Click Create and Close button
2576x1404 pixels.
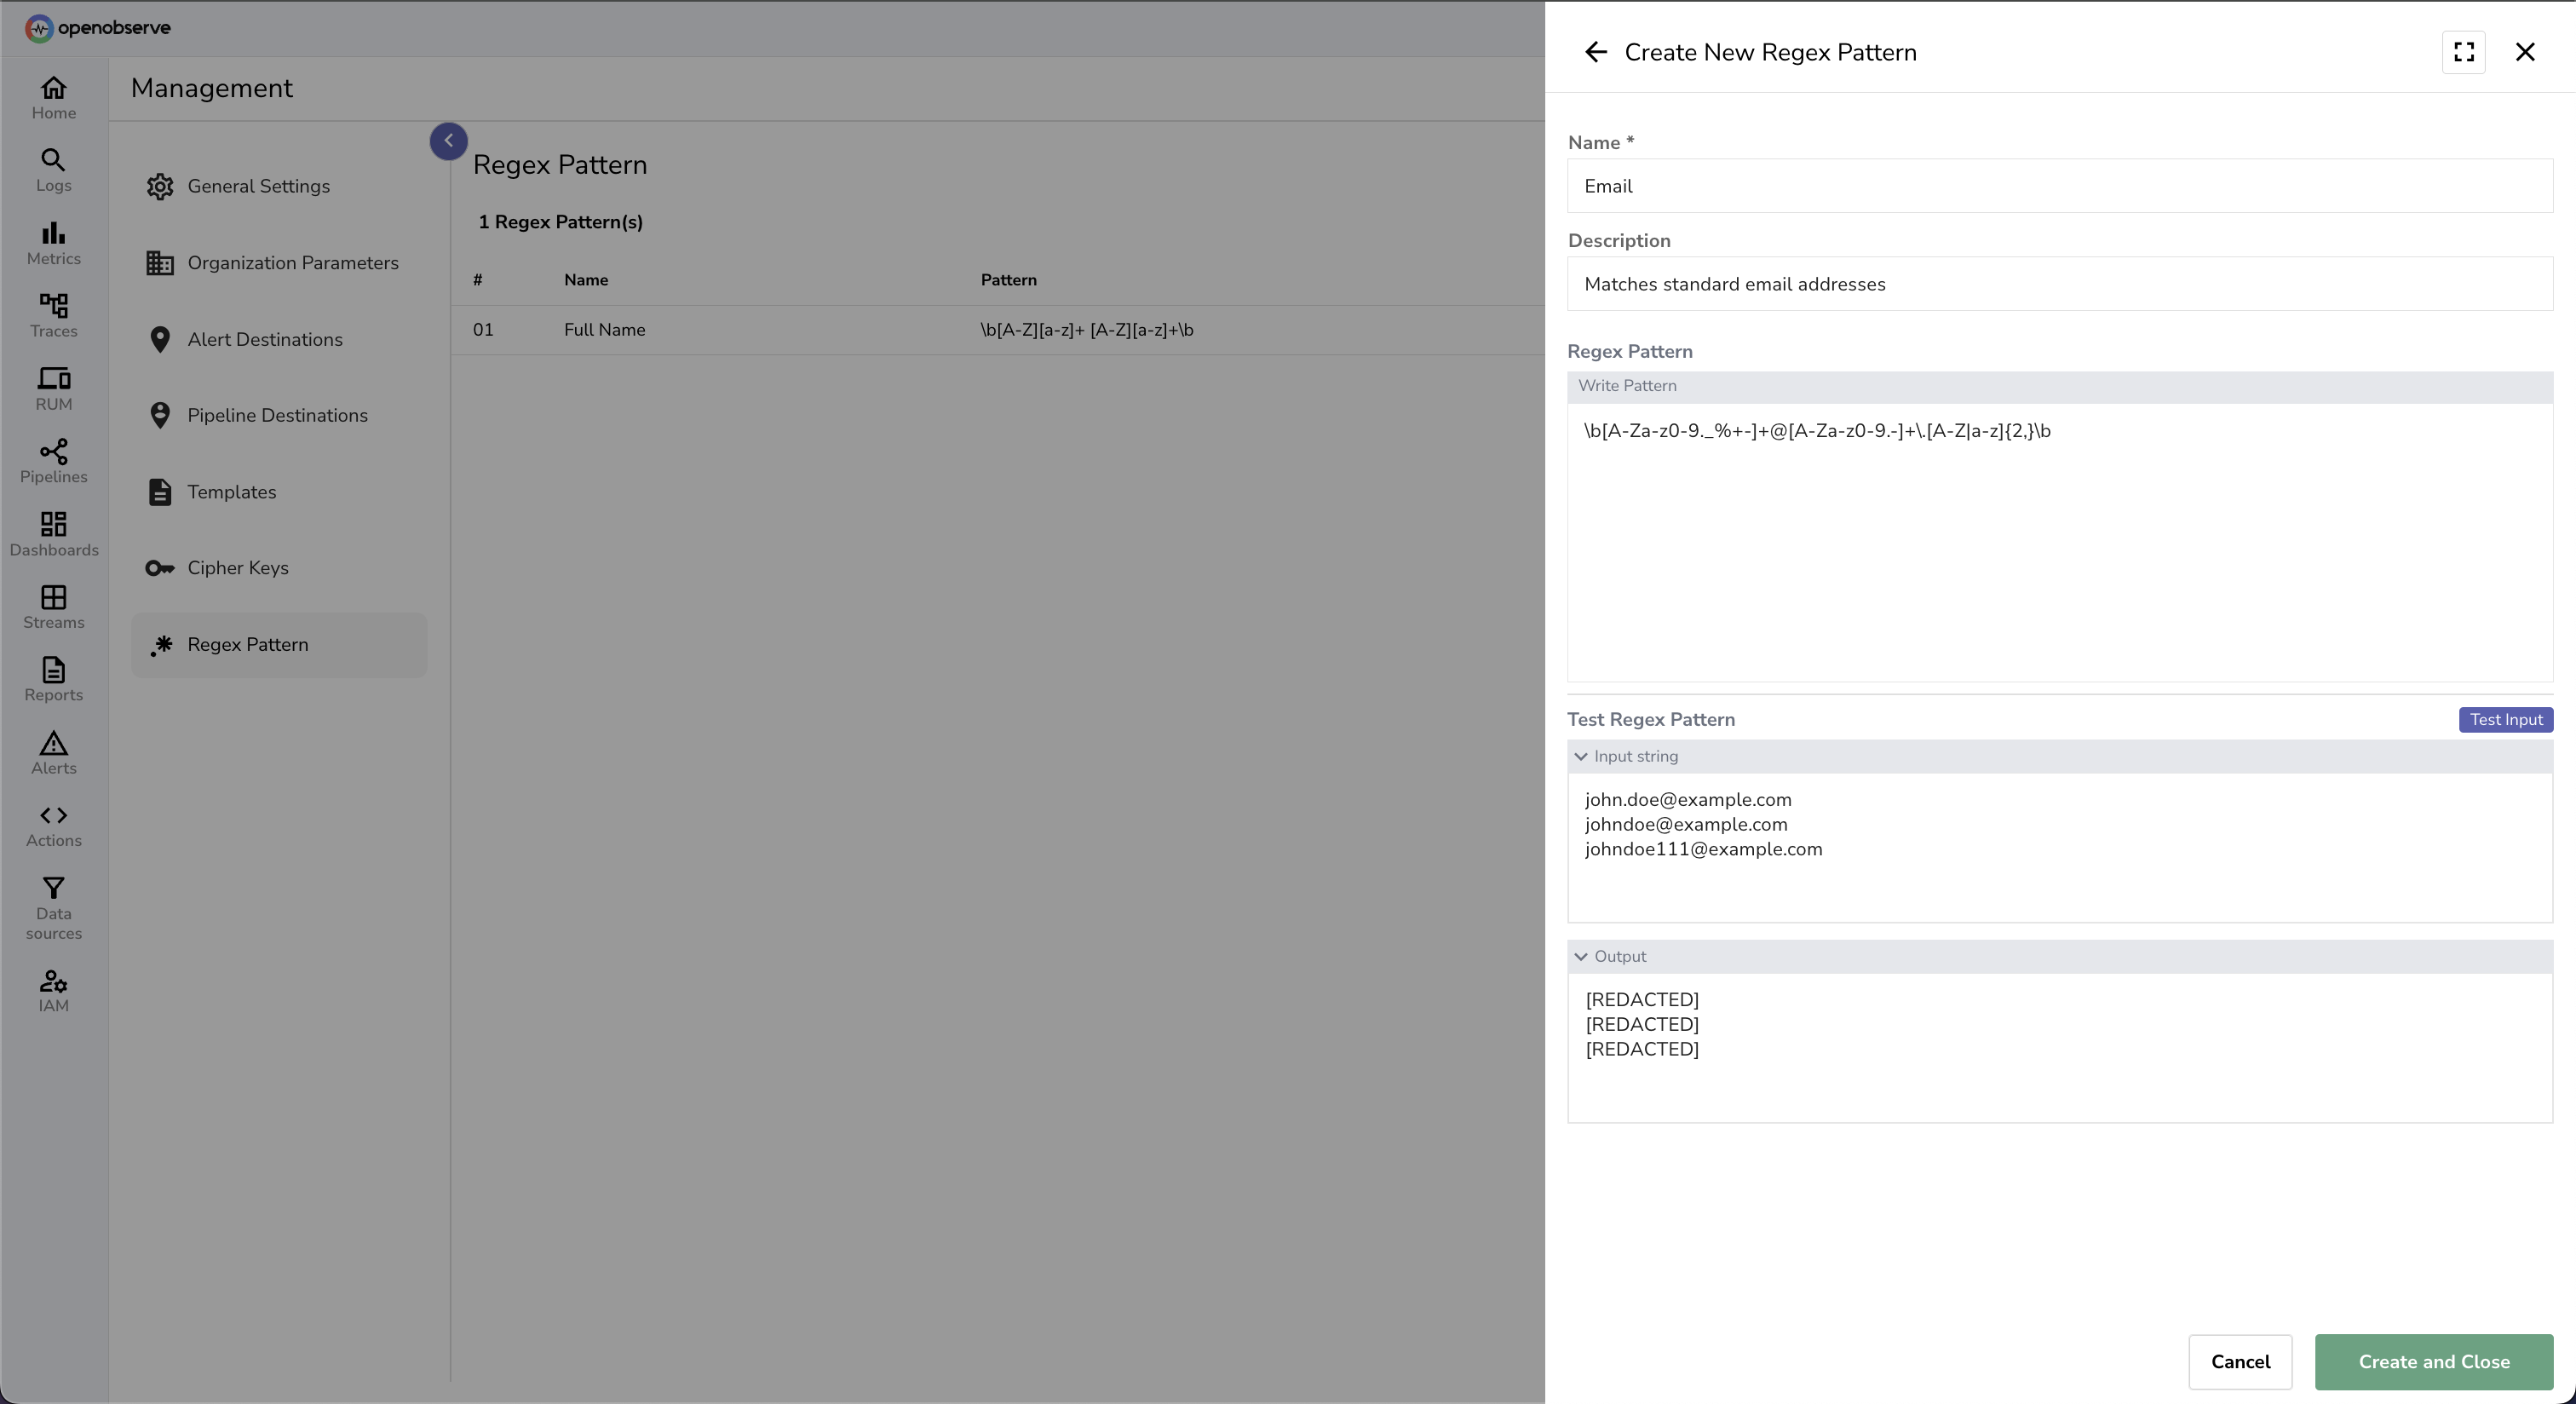click(2434, 1362)
